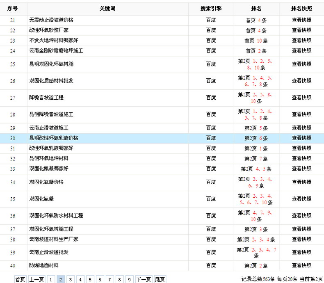Select keyword 云南止滑坡道批发
The width and height of the screenshot is (324, 283).
click(49, 252)
